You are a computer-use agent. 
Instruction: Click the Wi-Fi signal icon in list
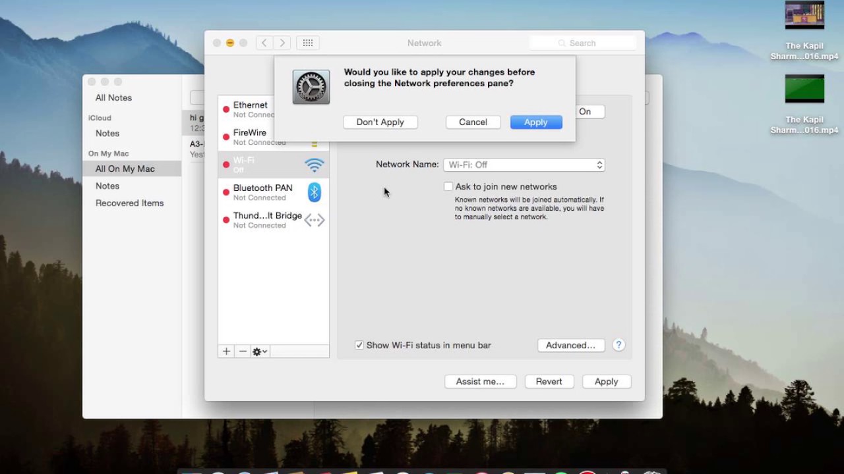315,165
